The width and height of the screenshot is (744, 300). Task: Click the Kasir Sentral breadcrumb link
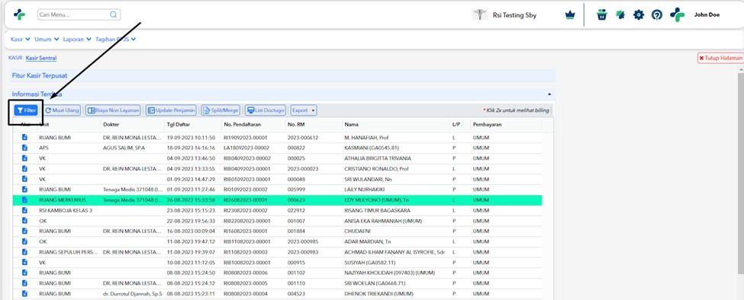coord(41,58)
